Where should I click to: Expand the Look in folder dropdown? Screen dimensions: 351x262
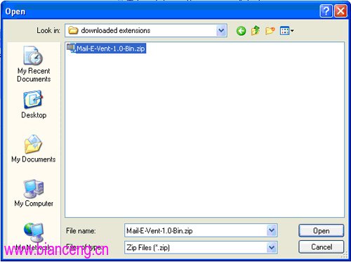tap(221, 30)
